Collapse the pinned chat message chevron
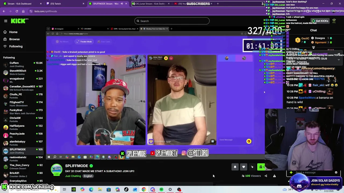This screenshot has height=193, width=344. [x=339, y=60]
